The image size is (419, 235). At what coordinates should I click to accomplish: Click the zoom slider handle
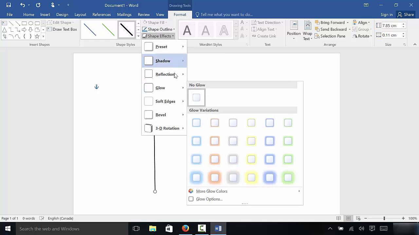384,218
